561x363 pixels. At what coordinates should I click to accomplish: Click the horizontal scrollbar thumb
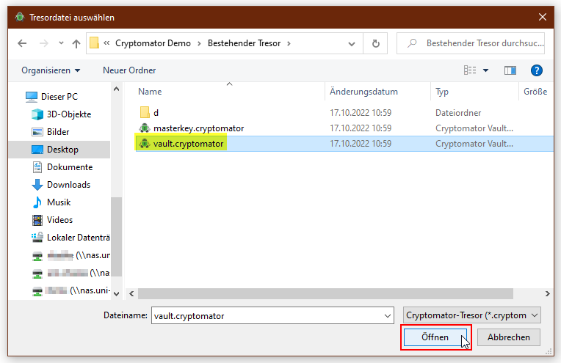[325, 293]
